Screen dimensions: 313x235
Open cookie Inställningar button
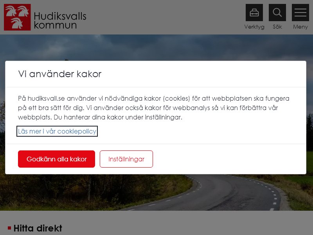[126, 159]
